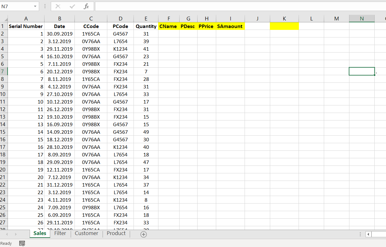386x247 pixels.
Task: Click the active Sales sheet tab
Action: [x=39, y=233]
